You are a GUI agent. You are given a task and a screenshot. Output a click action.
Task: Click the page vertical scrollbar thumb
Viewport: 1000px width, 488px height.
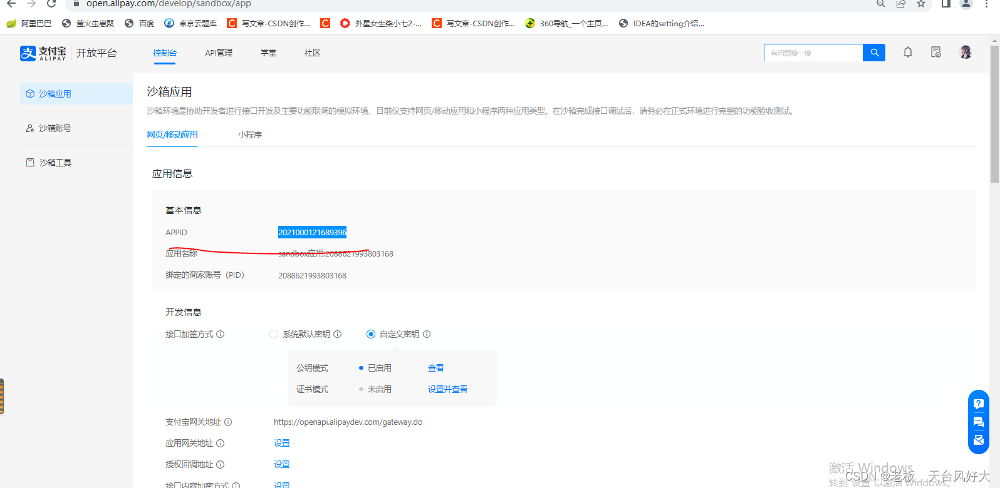pos(994,114)
